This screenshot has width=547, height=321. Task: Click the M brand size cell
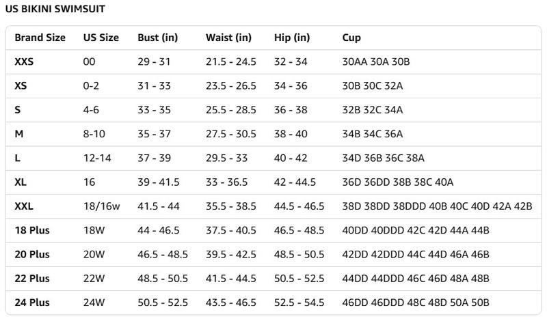pos(18,134)
